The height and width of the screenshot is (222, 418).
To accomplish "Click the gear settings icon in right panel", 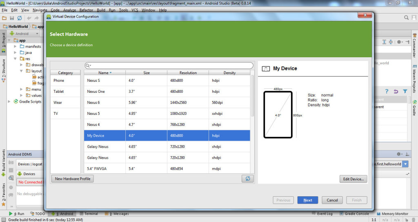I will coord(400,42).
